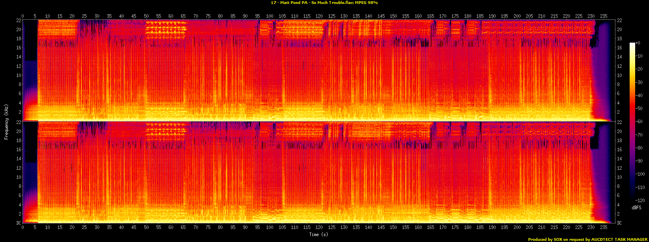Click the '-40' value on the dBFS scale
The width and height of the screenshot is (649, 242).
pos(639,96)
